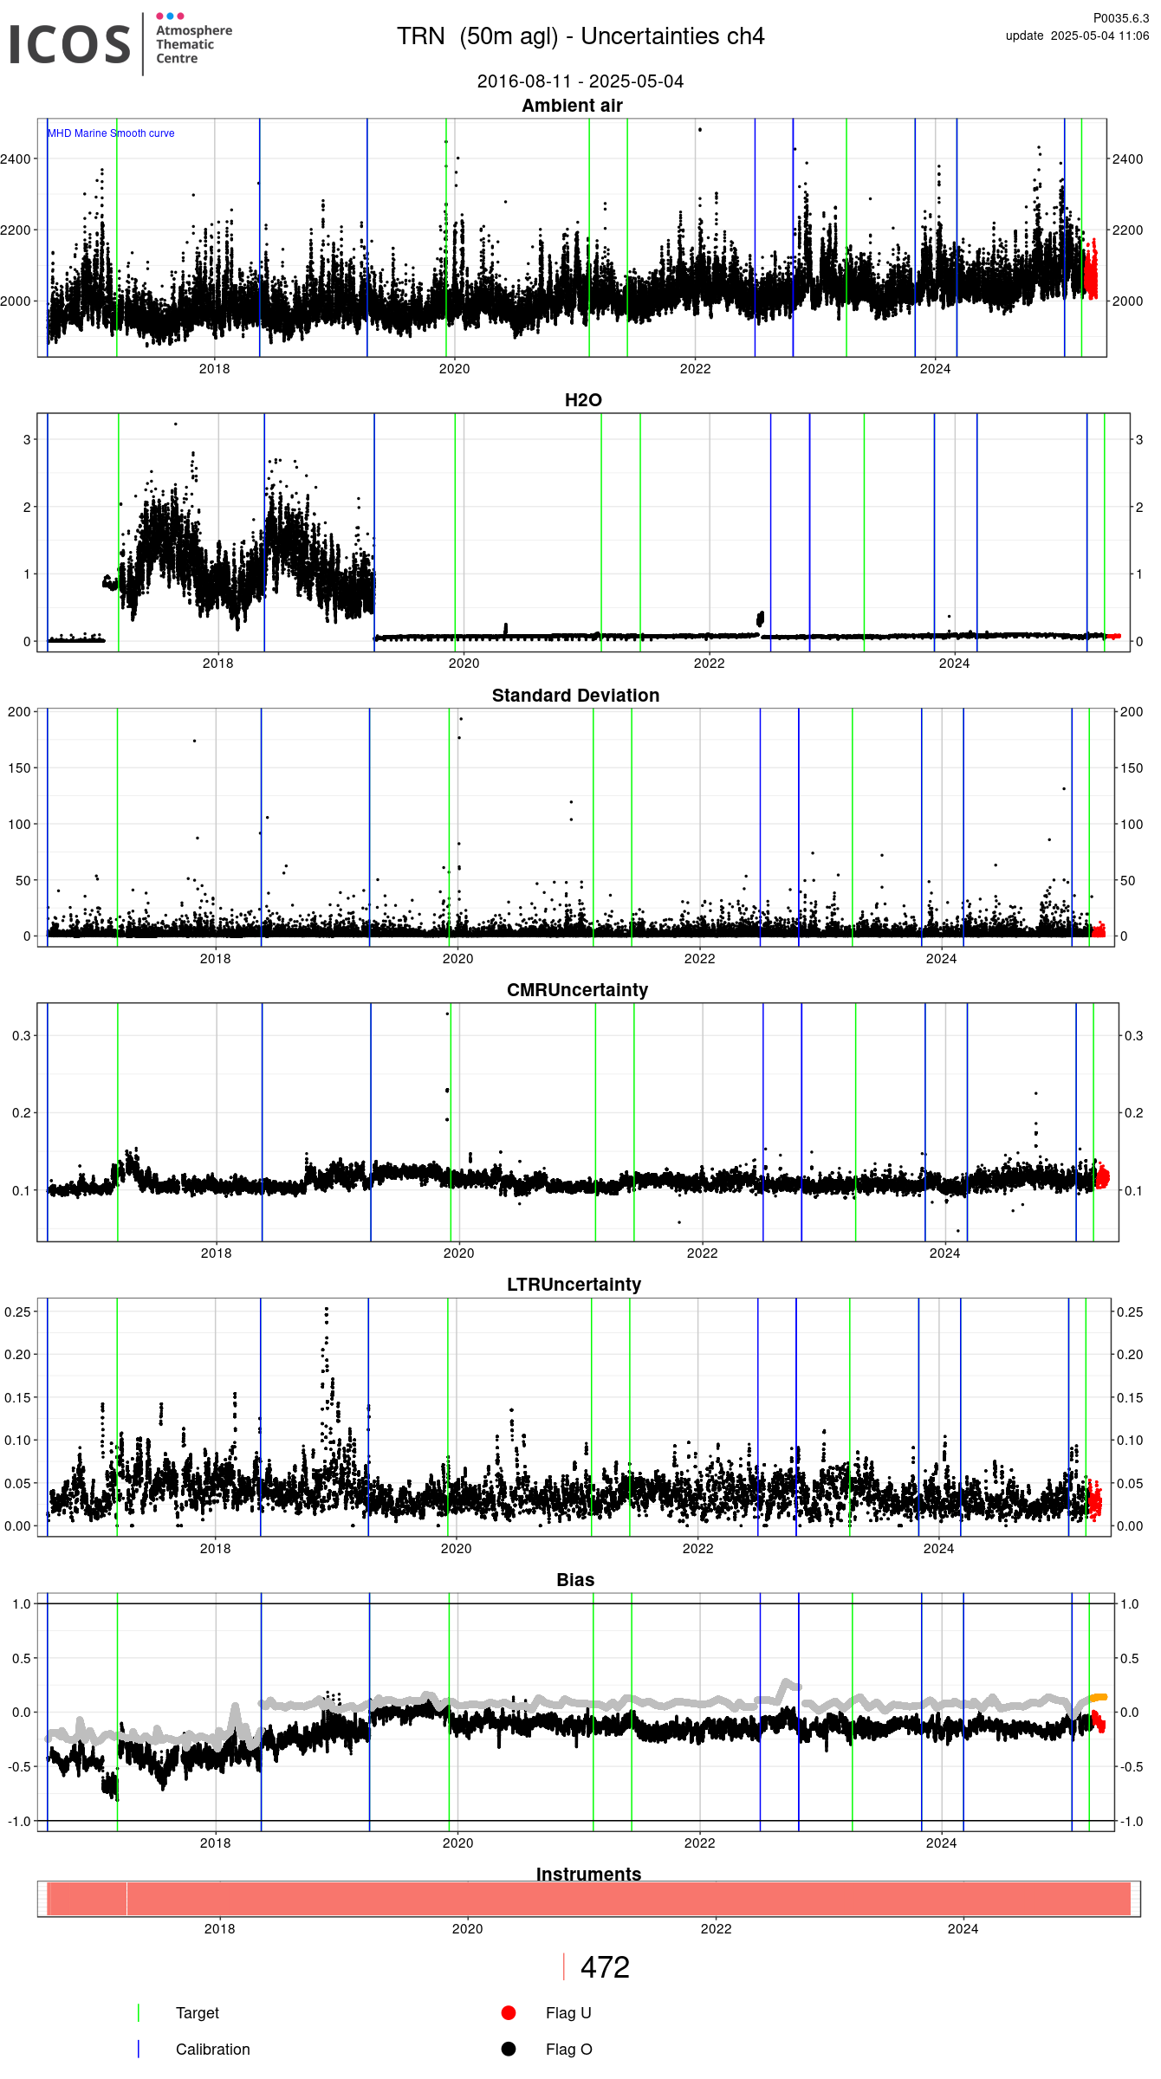
Task: Click the 'LTRUncertainty' plot title
Action: click(574, 1285)
